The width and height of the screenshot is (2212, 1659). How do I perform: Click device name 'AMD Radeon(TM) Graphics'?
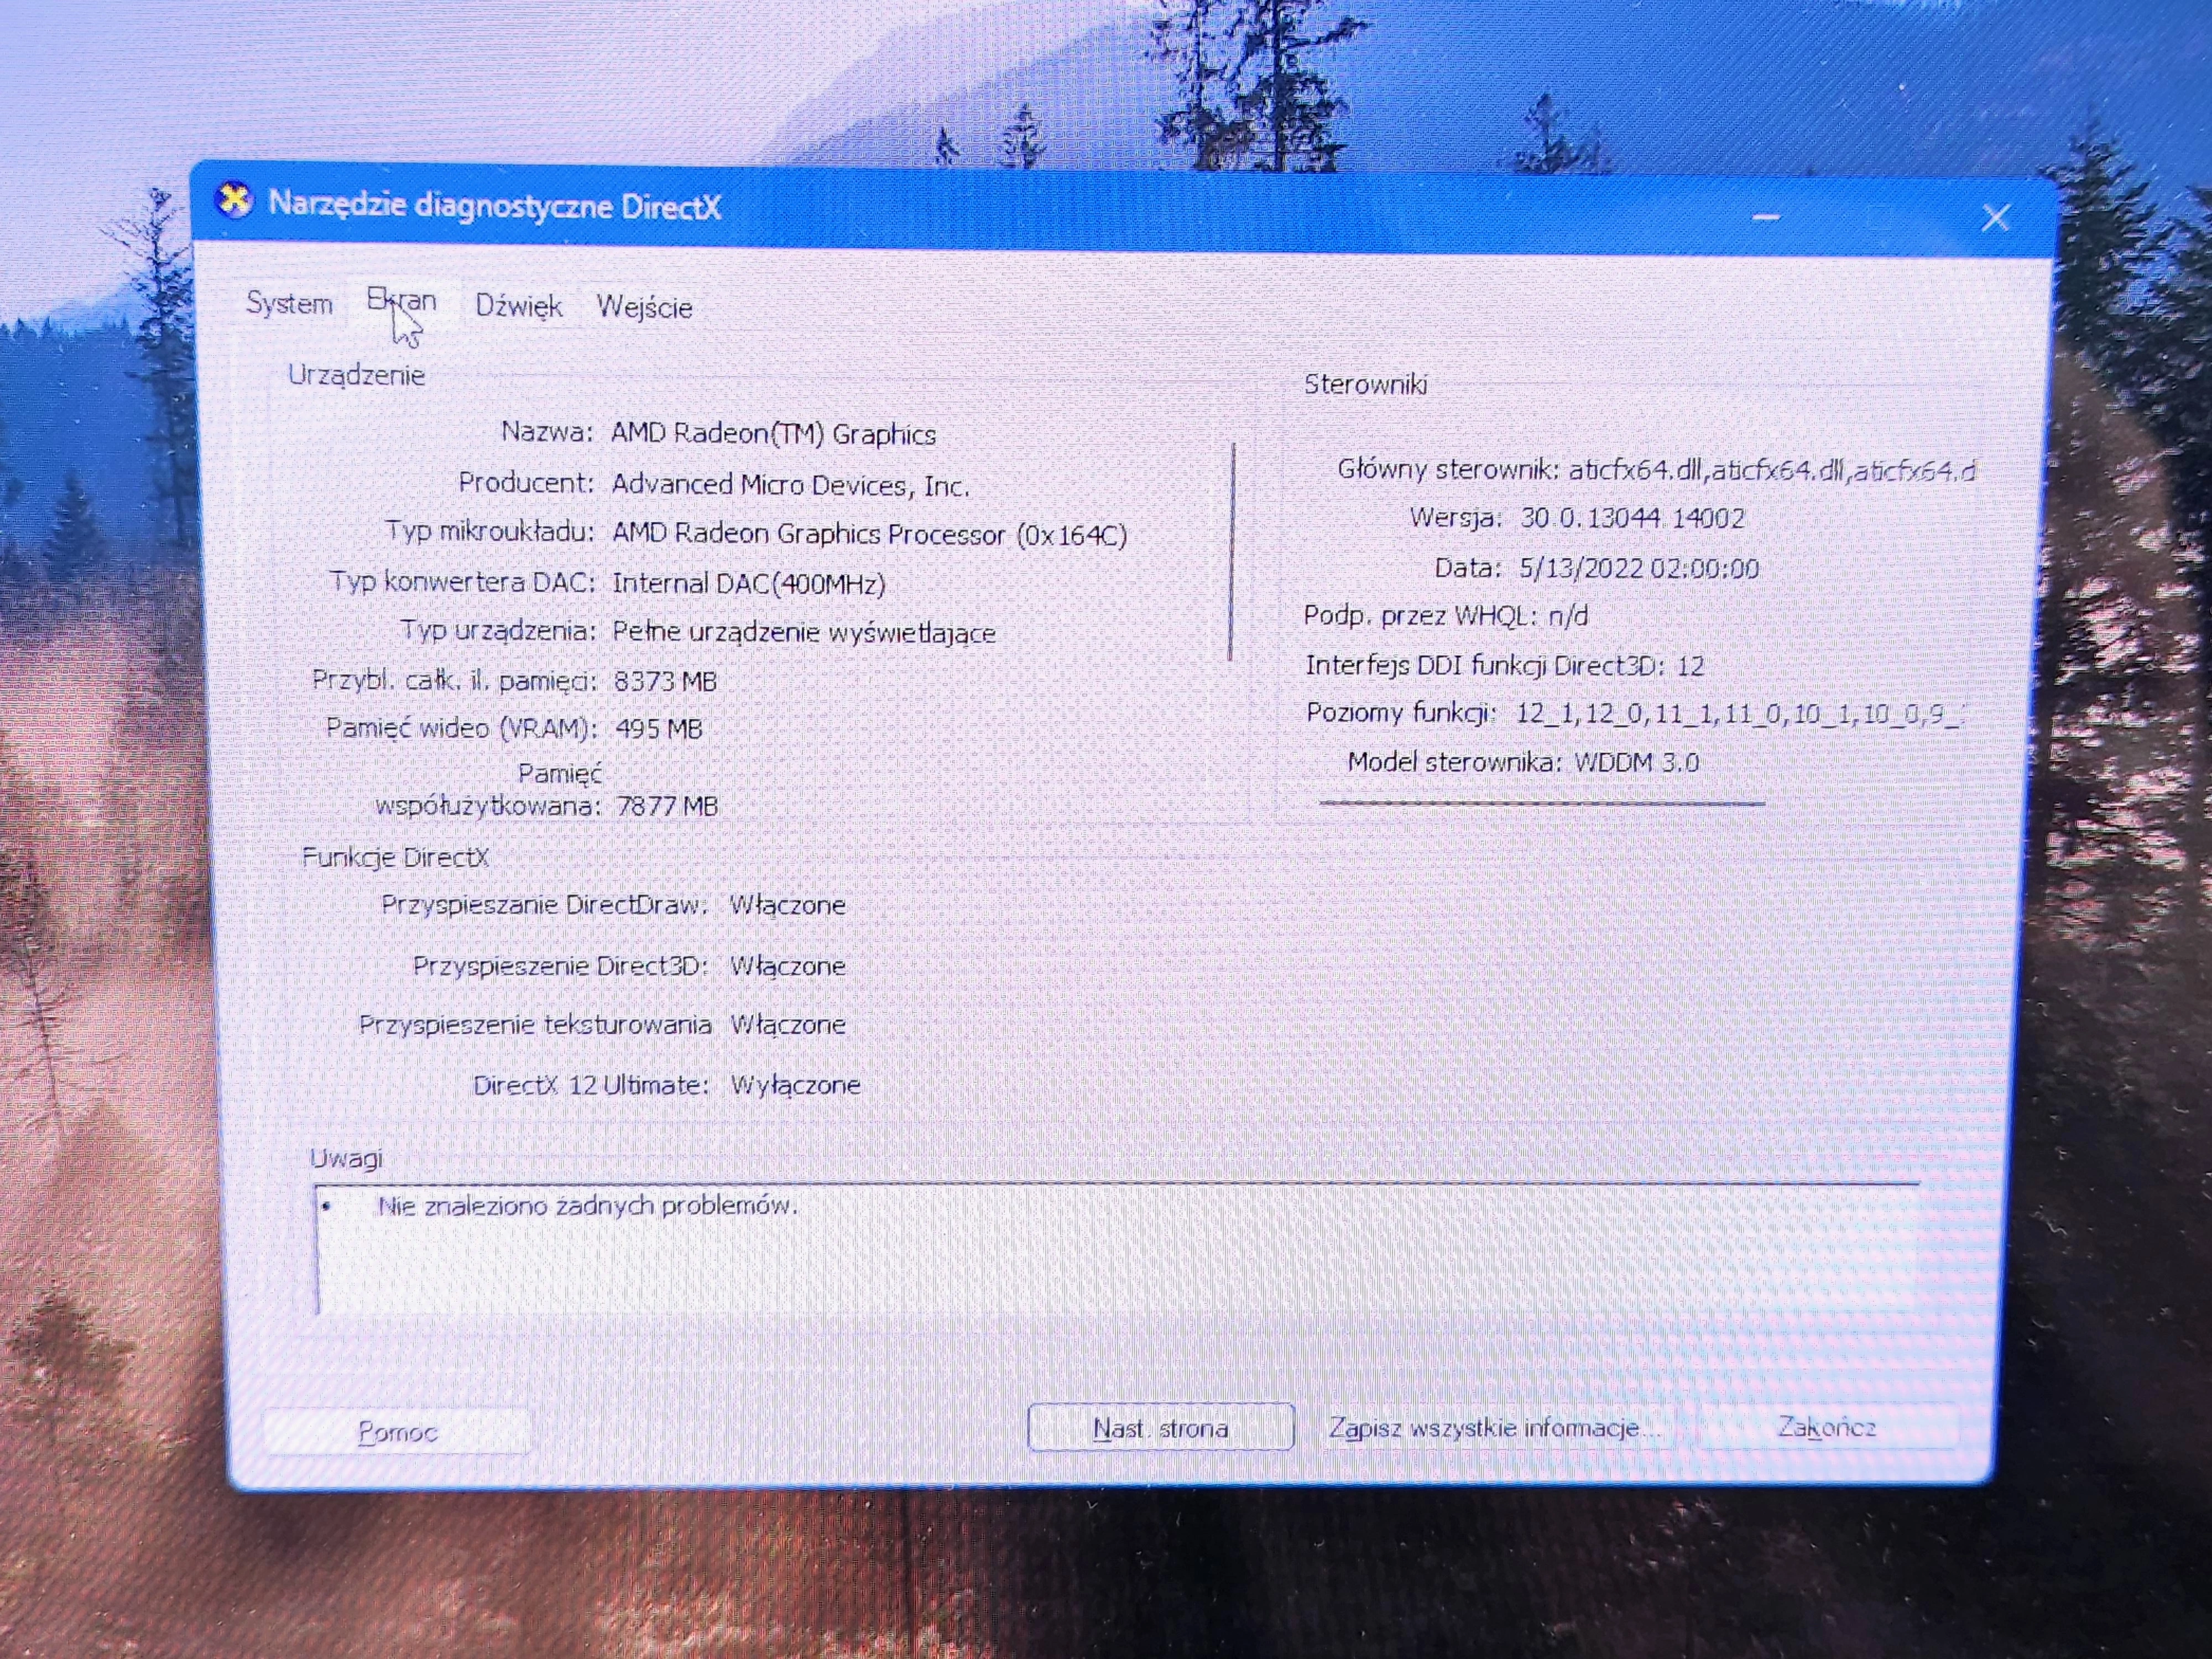point(774,434)
